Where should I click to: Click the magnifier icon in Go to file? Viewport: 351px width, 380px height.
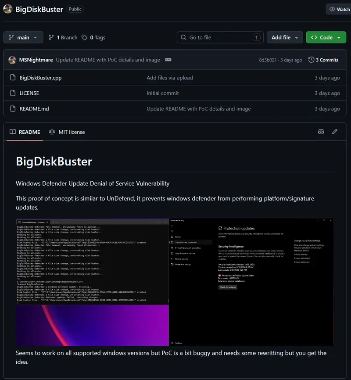tap(183, 37)
